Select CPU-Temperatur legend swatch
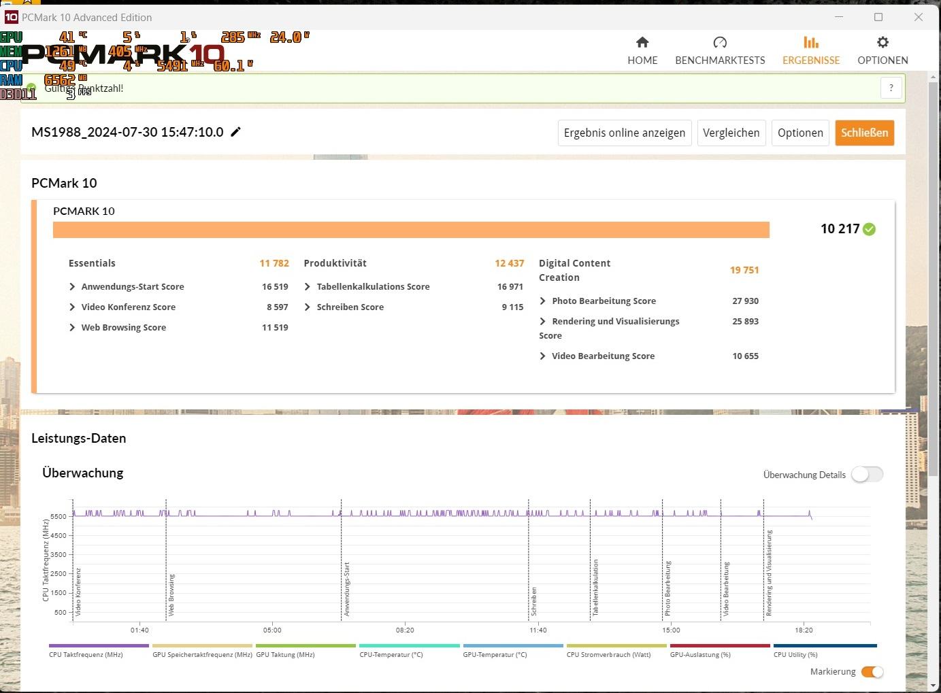Viewport: 941px width, 693px height. point(410,646)
